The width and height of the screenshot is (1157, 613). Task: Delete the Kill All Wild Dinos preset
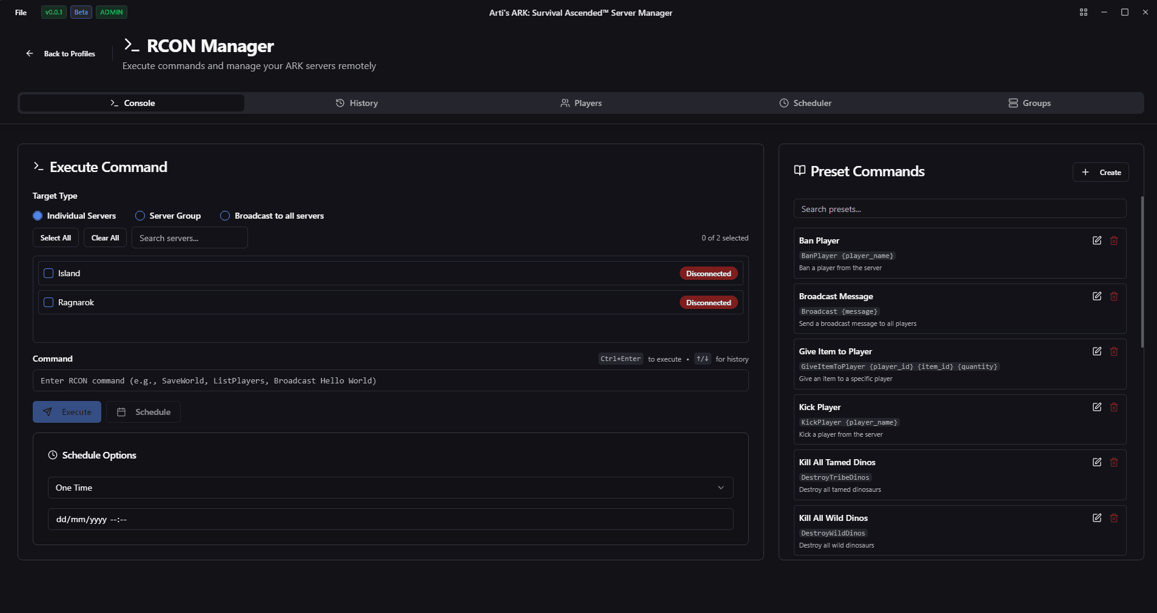[x=1113, y=518]
